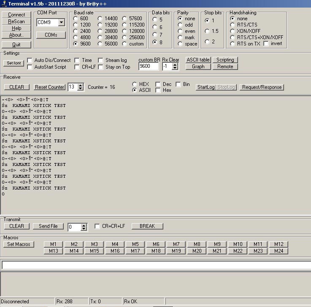This screenshot has width=311, height=307.
Task: Click the Graph button
Action: 198,67
